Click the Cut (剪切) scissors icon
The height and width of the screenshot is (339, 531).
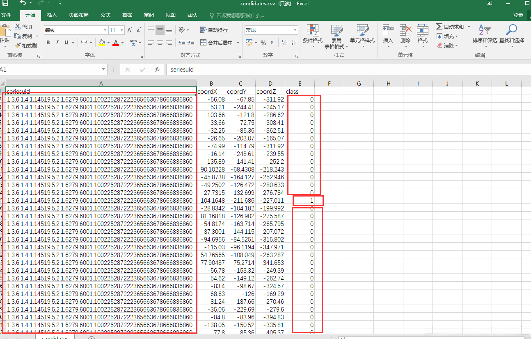coord(18,27)
